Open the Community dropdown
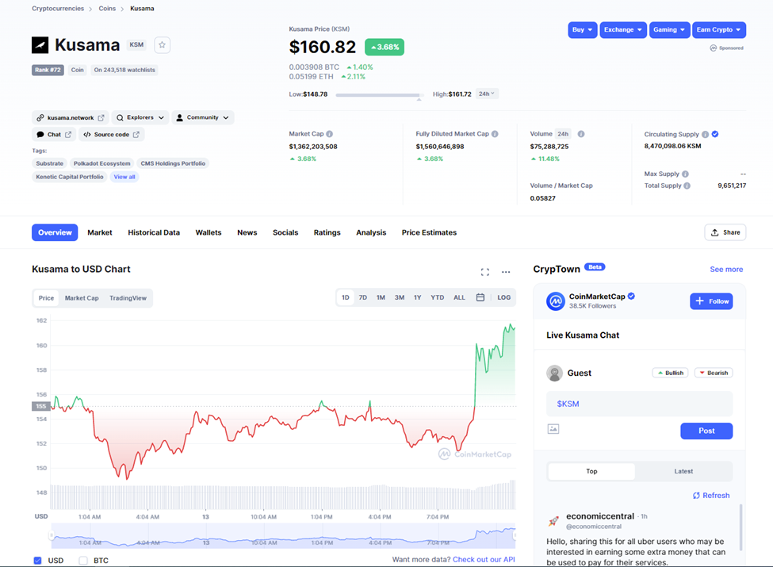Screen dimensions: 773x567 [x=203, y=118]
